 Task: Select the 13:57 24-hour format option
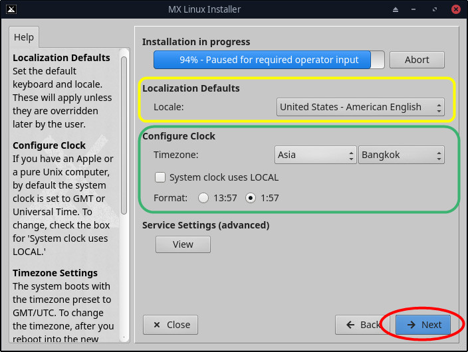(x=203, y=197)
